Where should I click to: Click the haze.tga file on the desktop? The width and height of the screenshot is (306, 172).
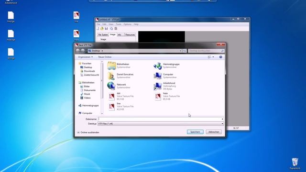pyautogui.click(x=11, y=35)
